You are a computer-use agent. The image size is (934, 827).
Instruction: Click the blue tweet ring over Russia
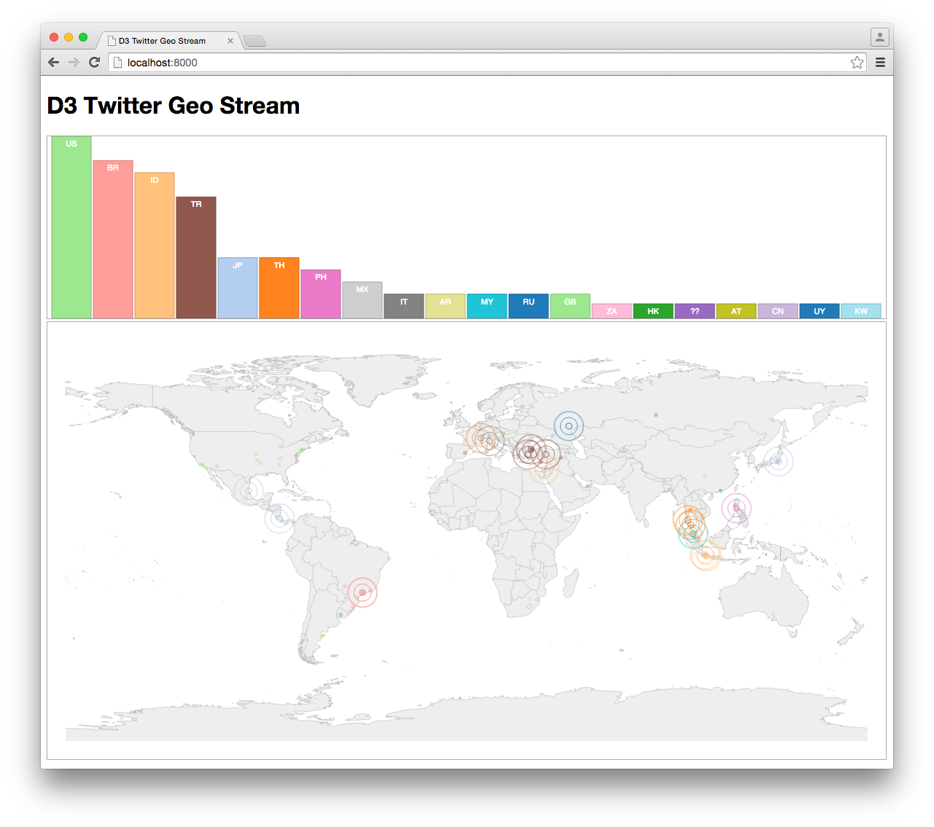[x=569, y=426]
